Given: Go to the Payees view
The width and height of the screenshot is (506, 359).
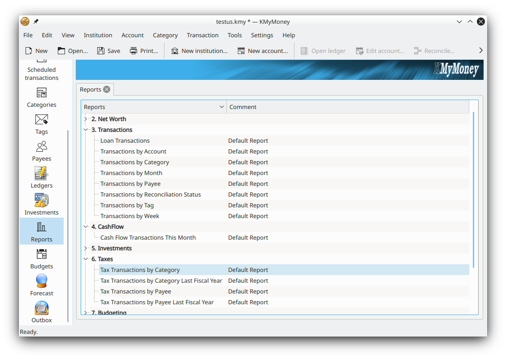Looking at the screenshot, I should pos(42,151).
